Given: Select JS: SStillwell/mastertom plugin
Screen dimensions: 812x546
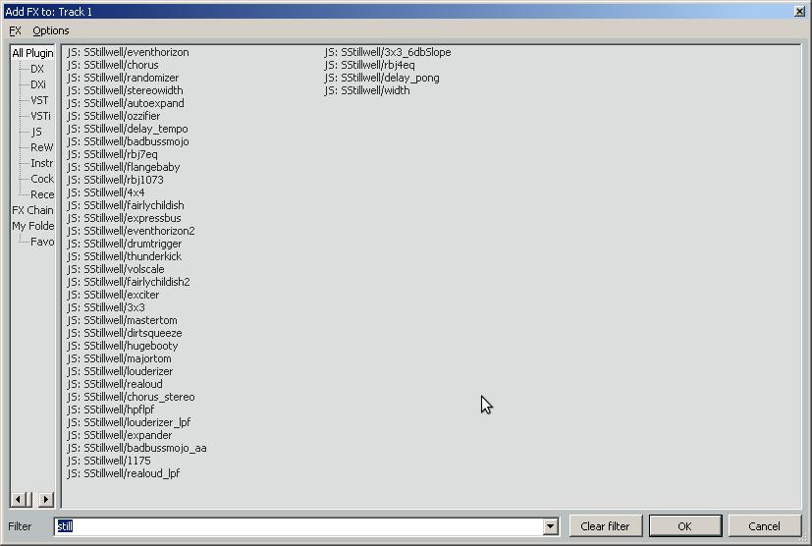Looking at the screenshot, I should click(122, 320).
